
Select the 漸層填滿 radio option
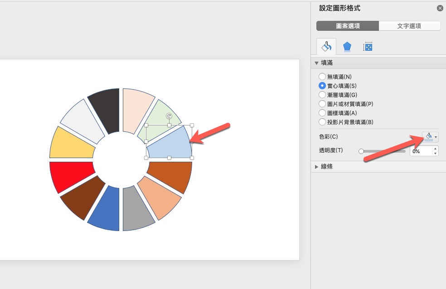click(x=322, y=95)
